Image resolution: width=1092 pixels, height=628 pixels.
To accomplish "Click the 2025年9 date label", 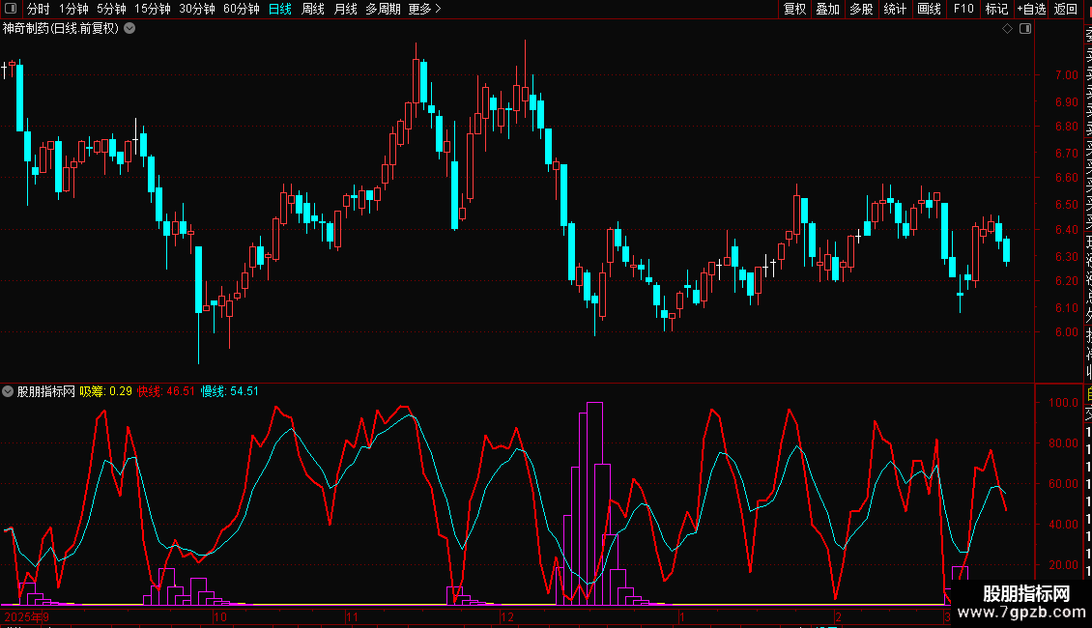I will pos(26,616).
